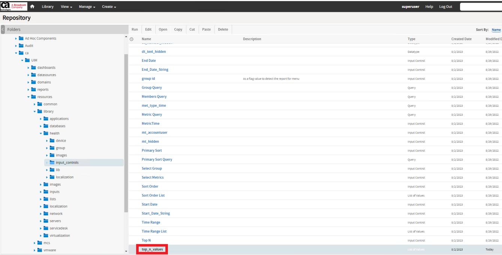Select the servicedesk folder icon

[46, 228]
